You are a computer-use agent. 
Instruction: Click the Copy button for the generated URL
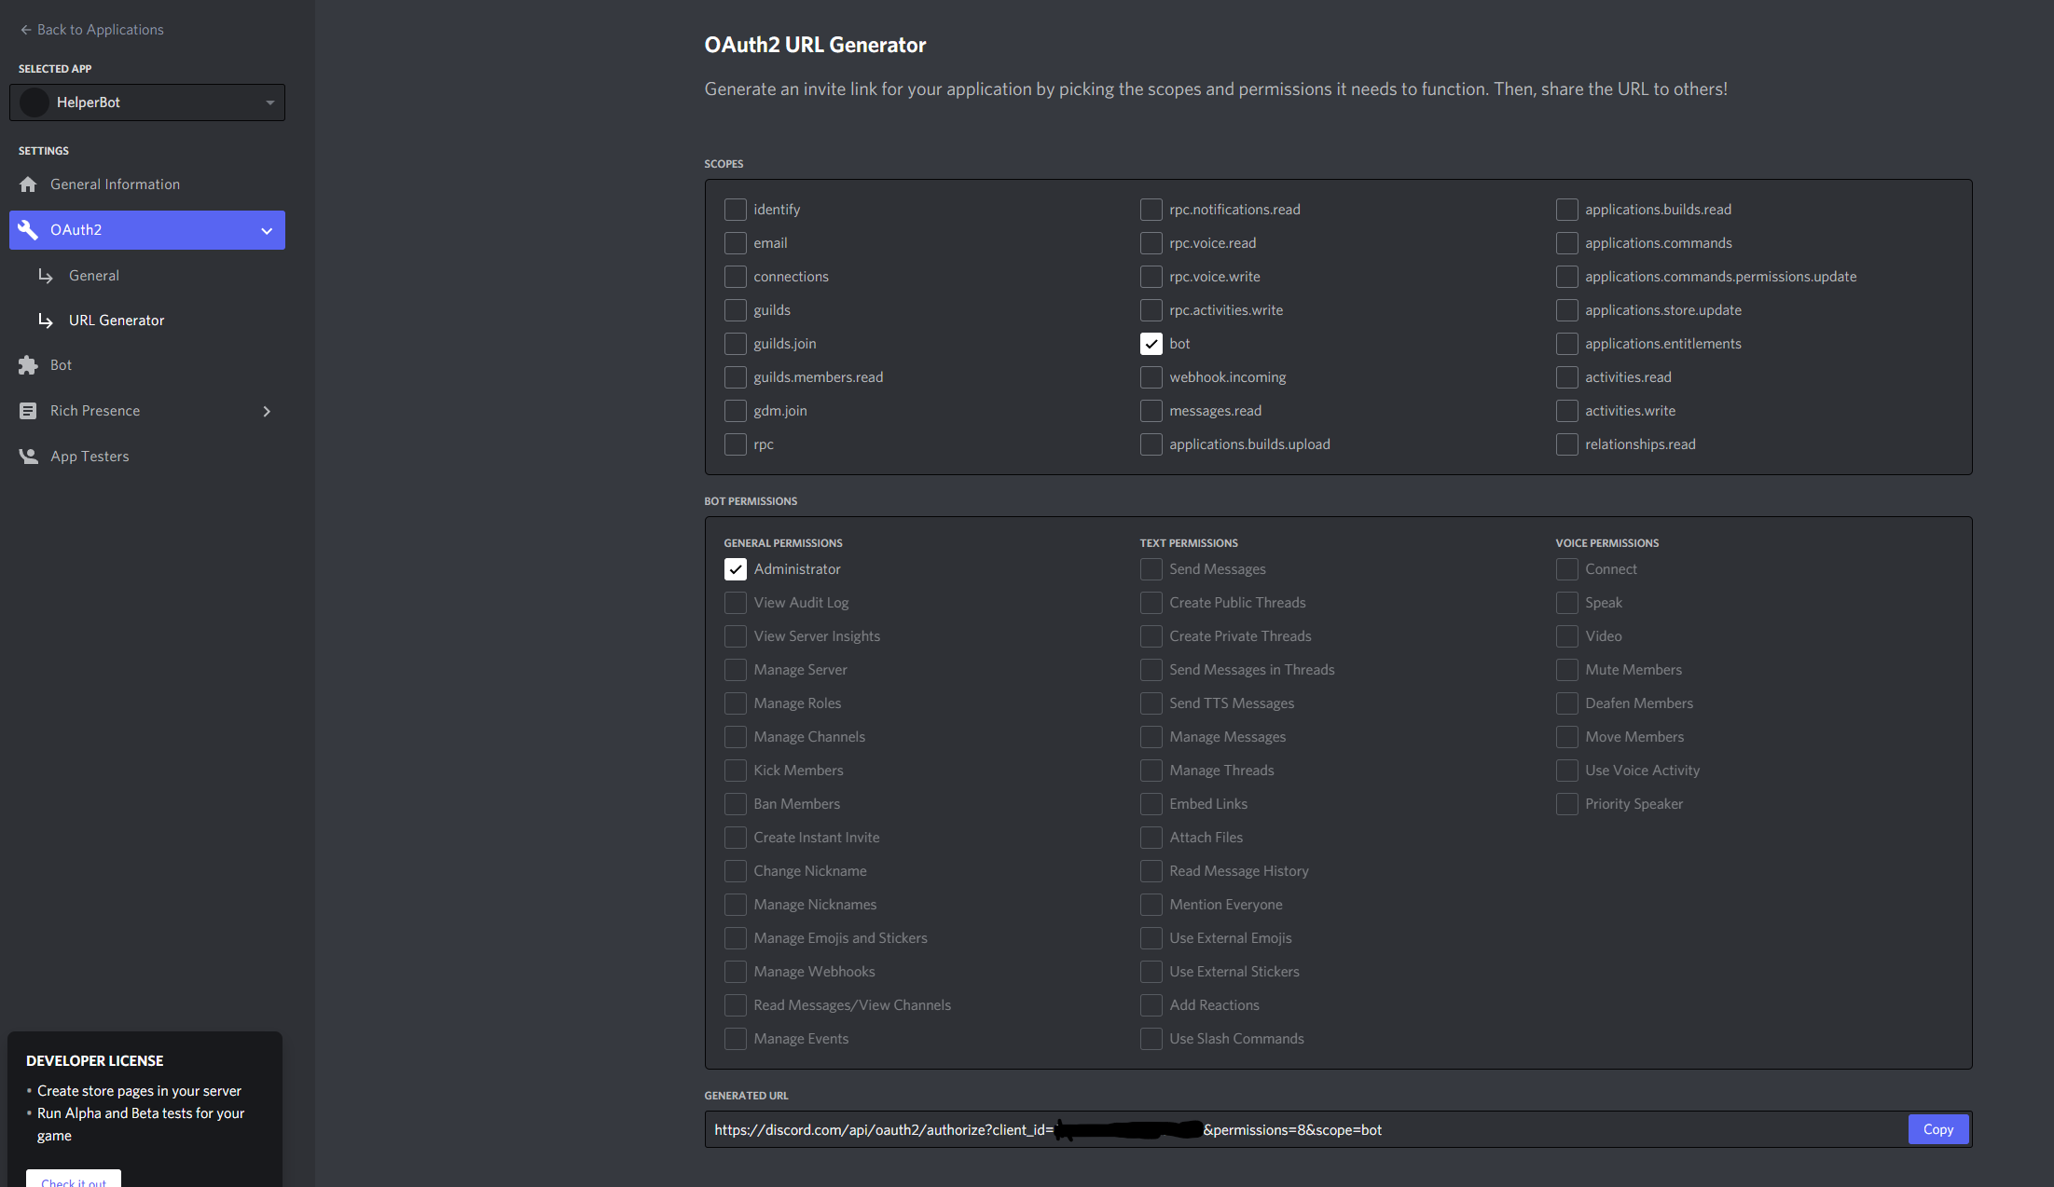tap(1938, 1128)
